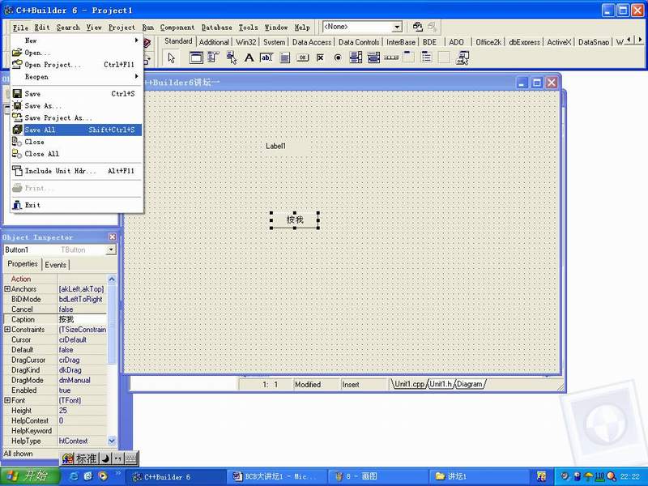This screenshot has width=648, height=486.
Task: Open the desktop <None> combo dropdown
Action: (x=397, y=28)
